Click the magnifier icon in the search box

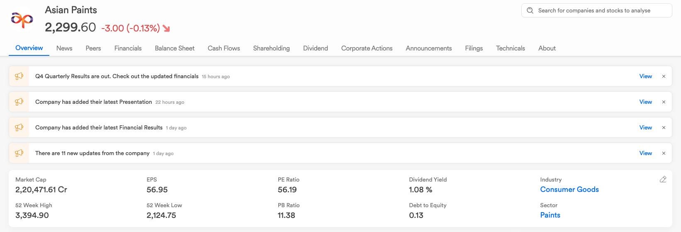click(530, 10)
